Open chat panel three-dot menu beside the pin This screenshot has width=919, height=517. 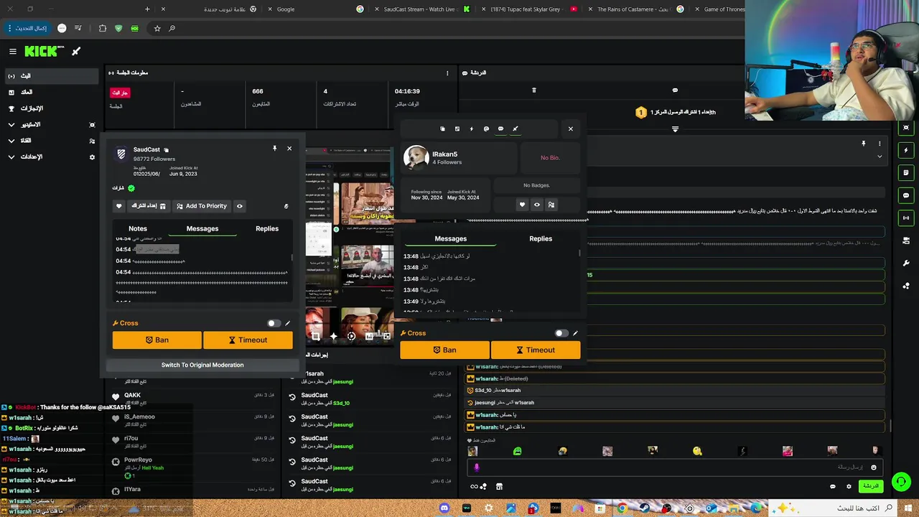(x=880, y=144)
